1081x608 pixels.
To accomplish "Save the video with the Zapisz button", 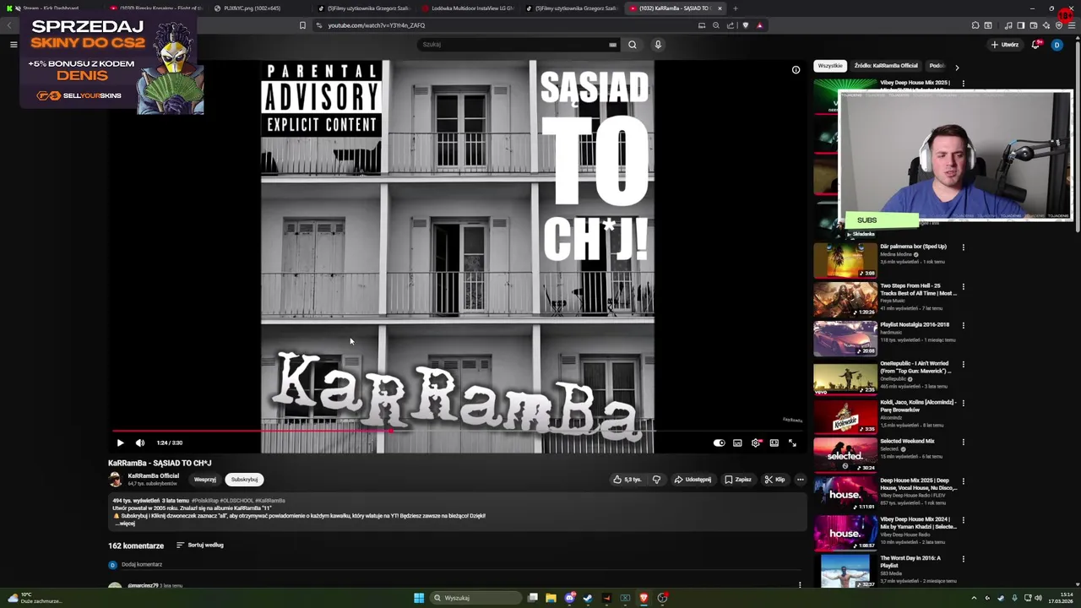I will [x=738, y=480].
